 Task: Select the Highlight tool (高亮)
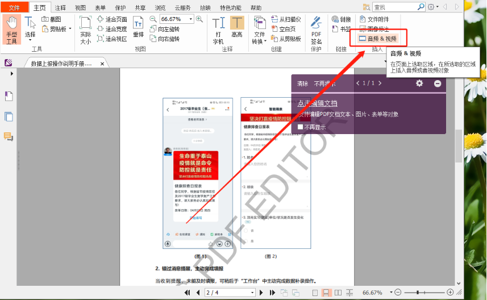[x=237, y=27]
